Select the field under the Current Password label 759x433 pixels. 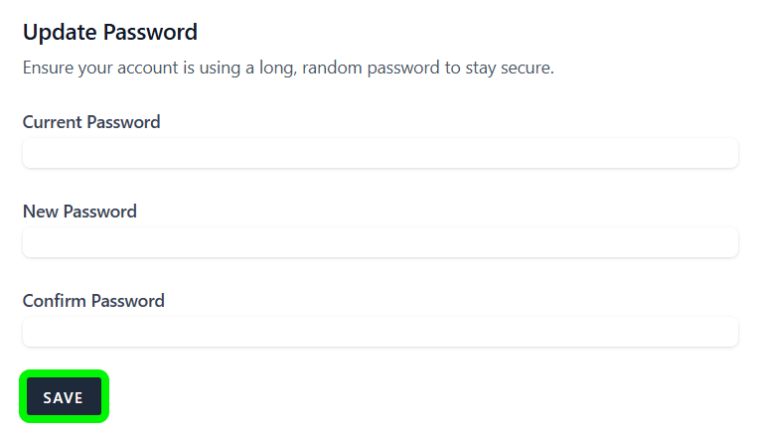379,153
